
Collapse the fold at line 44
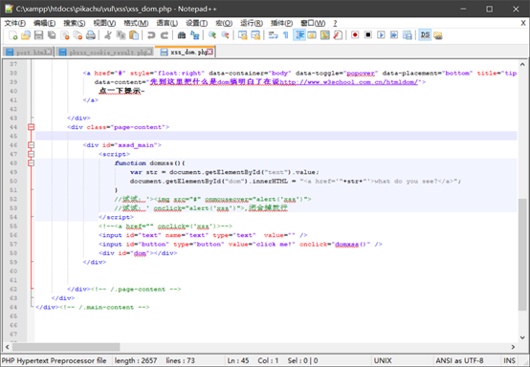(32, 127)
